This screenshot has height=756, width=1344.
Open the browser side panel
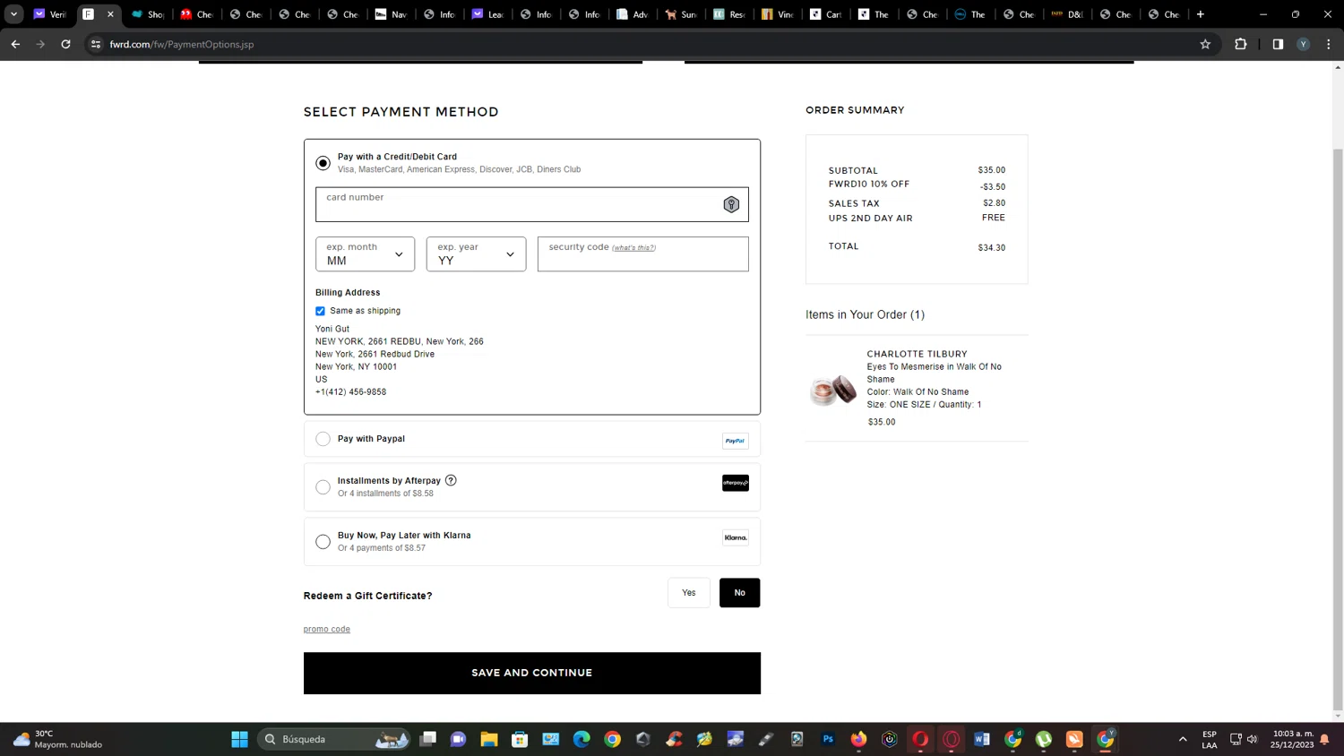(1278, 44)
